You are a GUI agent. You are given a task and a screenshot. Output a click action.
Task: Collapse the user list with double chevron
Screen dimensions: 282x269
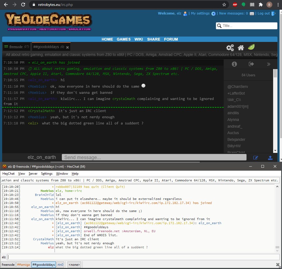click(269, 64)
